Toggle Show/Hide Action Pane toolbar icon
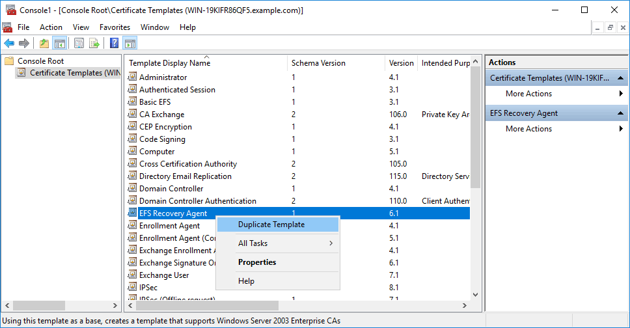 [130, 43]
